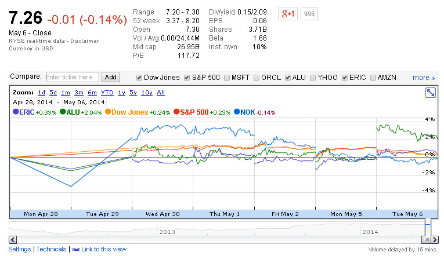
Task: Switch chart zoom to 5y
Action: pyautogui.click(x=133, y=93)
